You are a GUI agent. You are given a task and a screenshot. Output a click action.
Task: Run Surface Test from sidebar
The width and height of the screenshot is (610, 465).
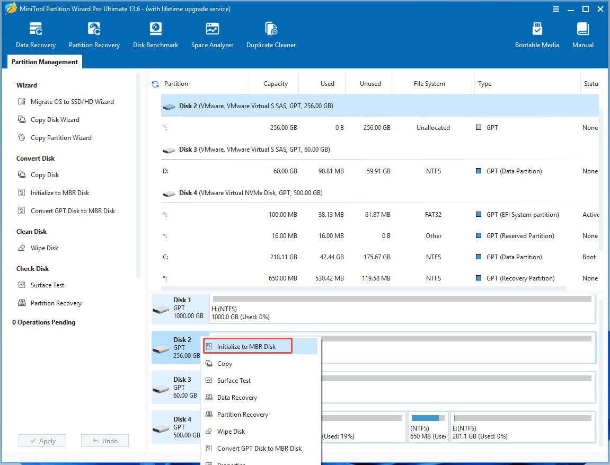[x=41, y=285]
